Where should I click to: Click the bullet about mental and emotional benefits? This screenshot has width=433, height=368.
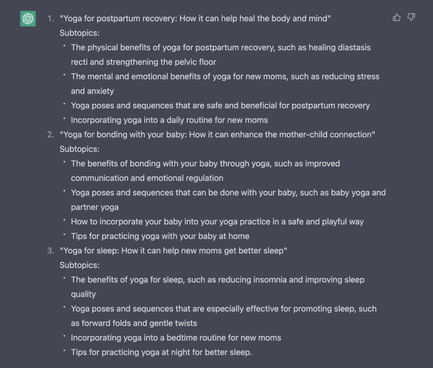pyautogui.click(x=225, y=77)
